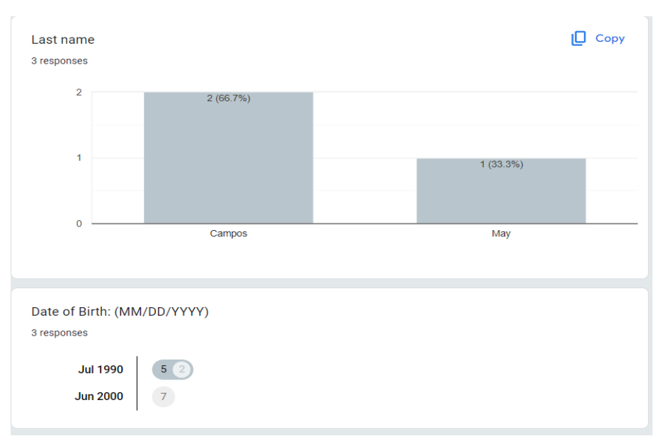Select the Campos bar in the chart
This screenshot has width=661, height=441.
[x=229, y=158]
